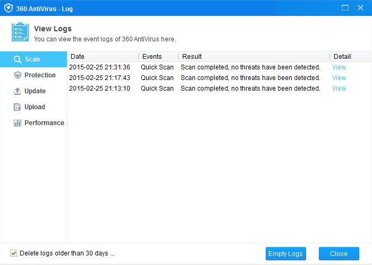Select the 2015-02-25 21:17:43 date cell

click(99, 78)
